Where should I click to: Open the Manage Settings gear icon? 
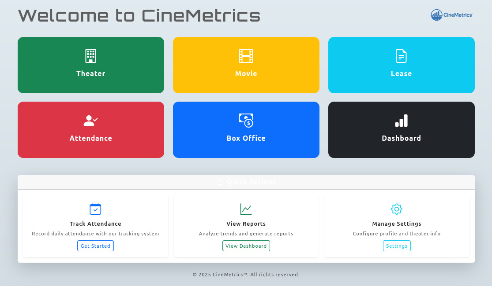[x=396, y=209]
